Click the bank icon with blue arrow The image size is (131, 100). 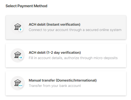(18, 55)
